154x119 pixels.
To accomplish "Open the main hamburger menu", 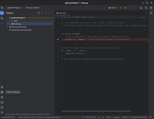I will 2,8.
